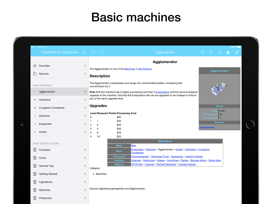Tap the Machines table header bar

pos(165,141)
